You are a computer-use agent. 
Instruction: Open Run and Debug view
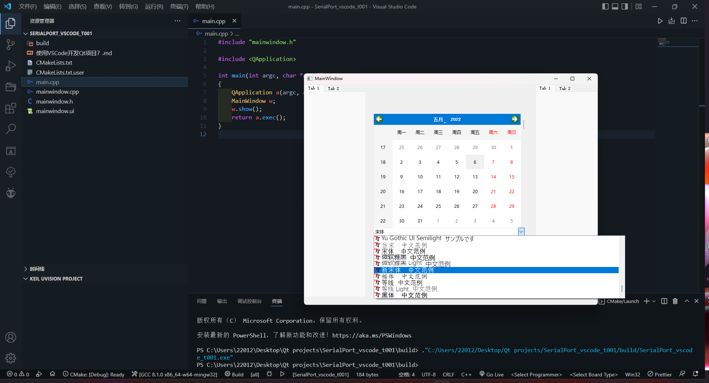pyautogui.click(x=11, y=66)
